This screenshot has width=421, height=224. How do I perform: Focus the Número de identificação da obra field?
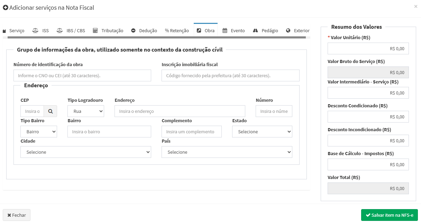point(82,75)
